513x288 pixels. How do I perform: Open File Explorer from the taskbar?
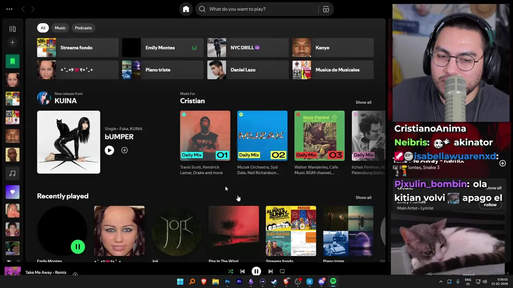[215, 282]
